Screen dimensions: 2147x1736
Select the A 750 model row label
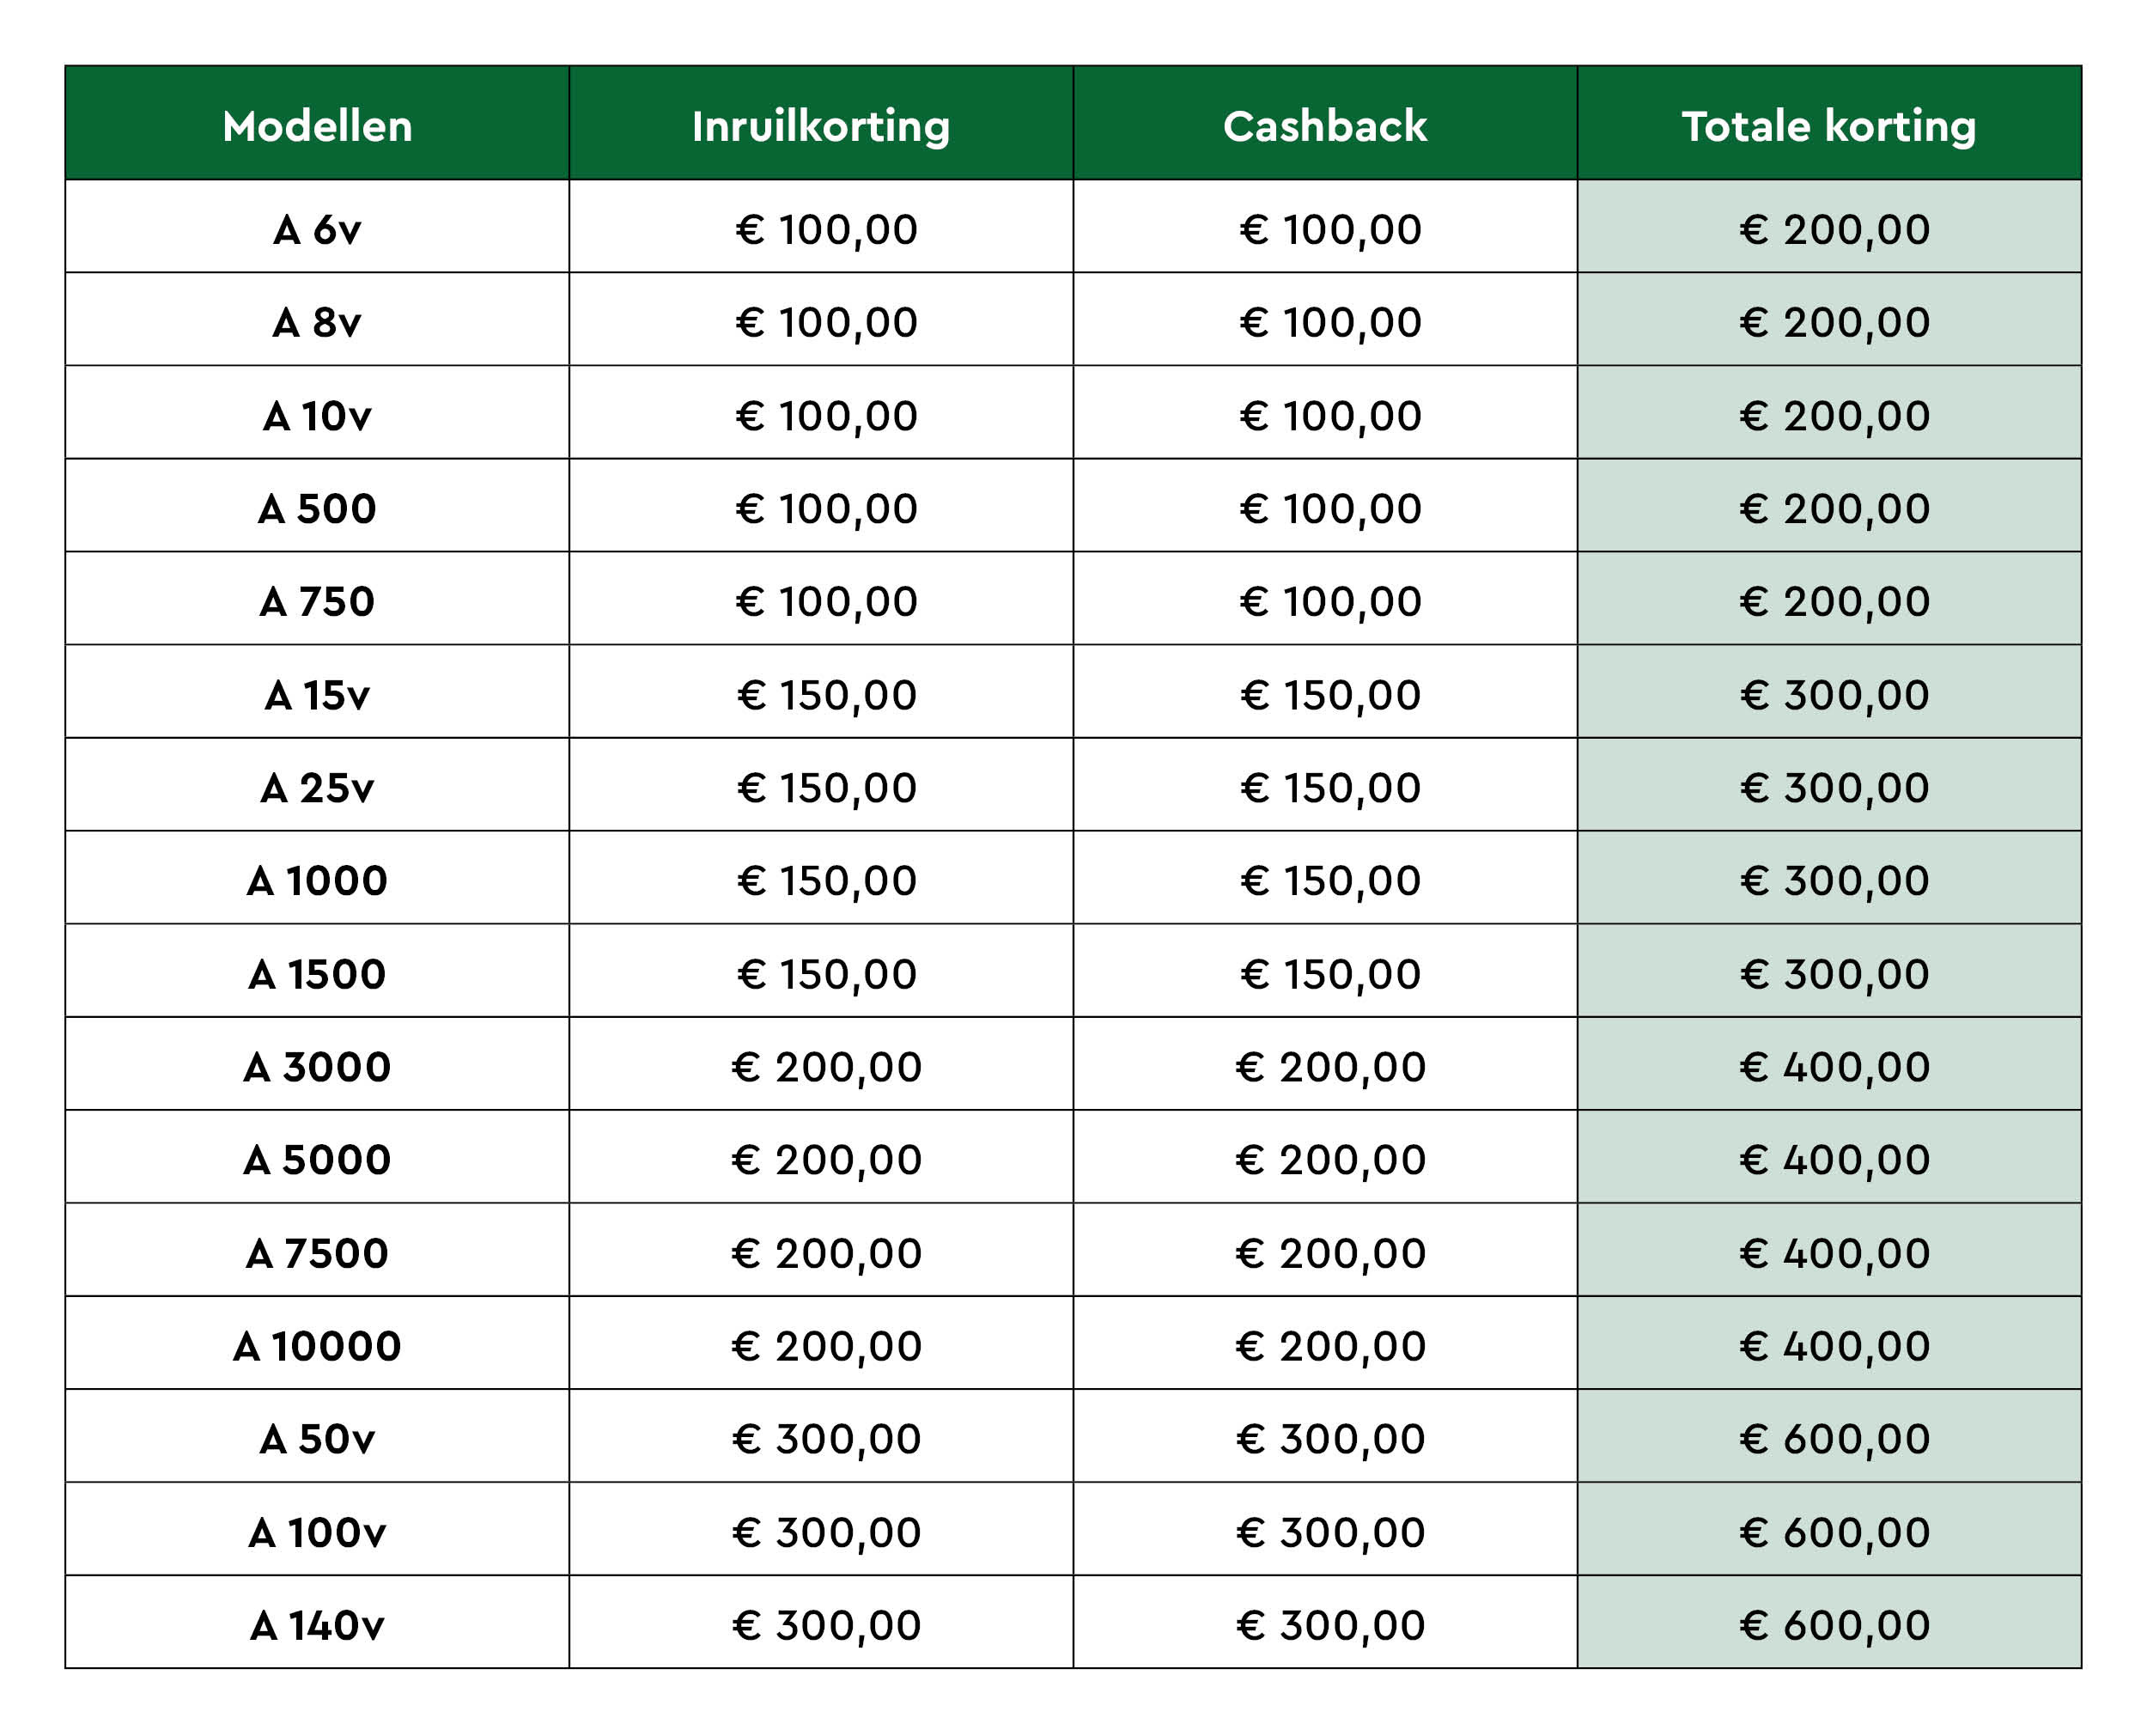(x=317, y=602)
